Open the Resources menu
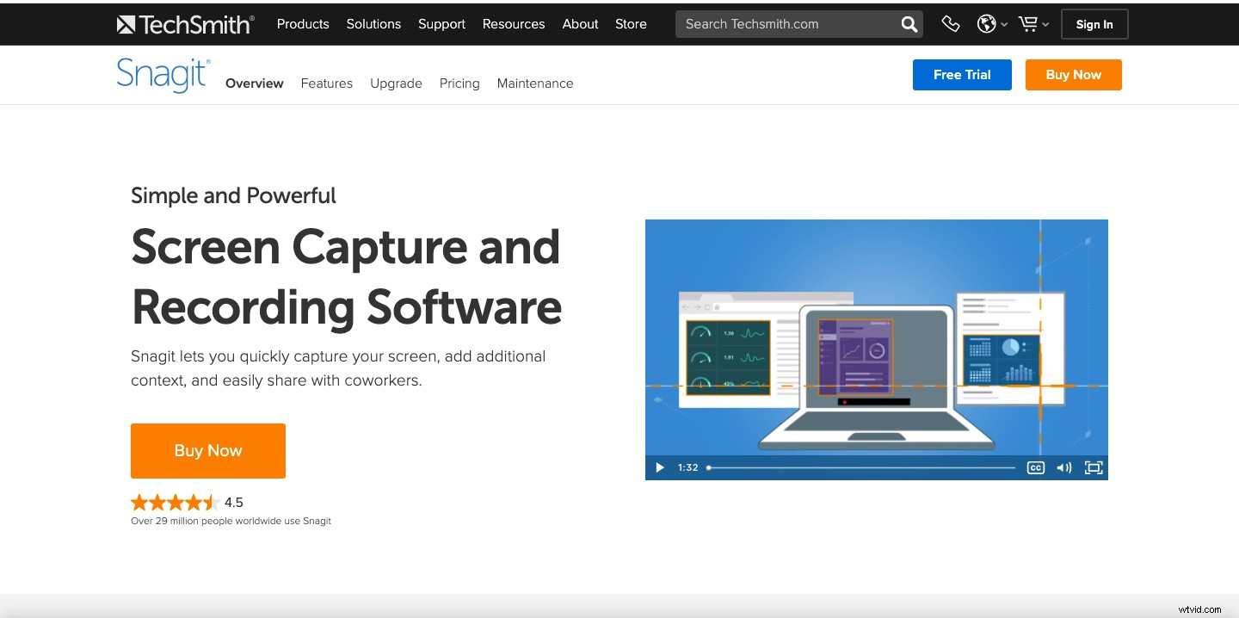Viewport: 1239px width, 618px height. point(513,24)
